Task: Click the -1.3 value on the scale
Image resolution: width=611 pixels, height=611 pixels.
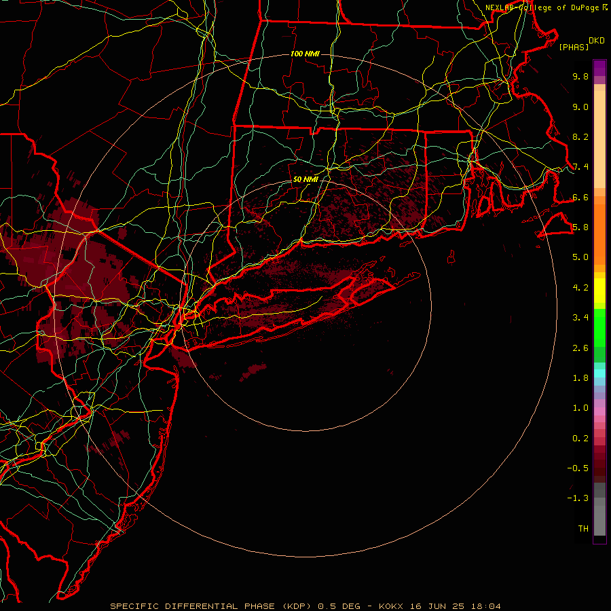Action: 578,498
